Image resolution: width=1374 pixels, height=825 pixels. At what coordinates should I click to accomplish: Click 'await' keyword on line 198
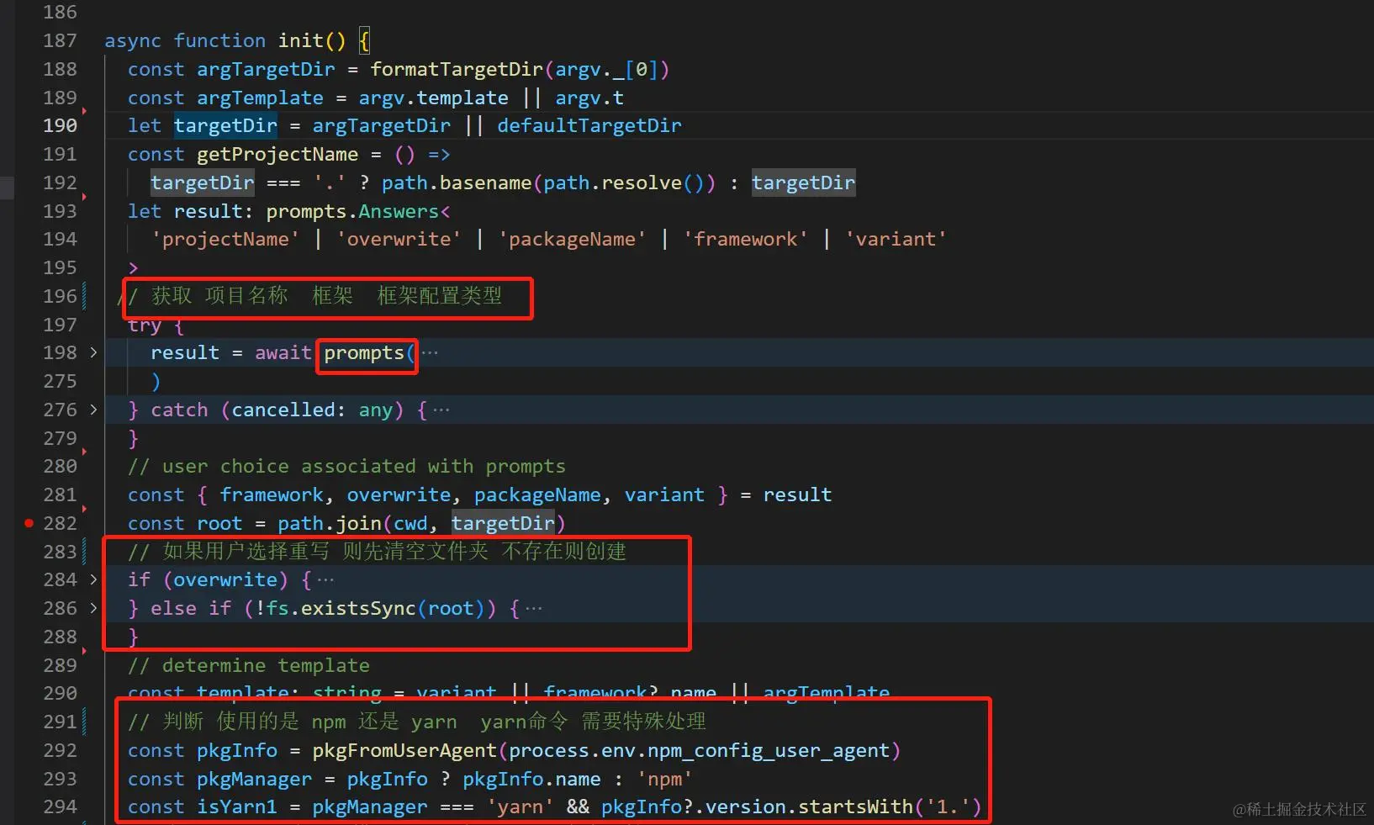pyautogui.click(x=283, y=353)
